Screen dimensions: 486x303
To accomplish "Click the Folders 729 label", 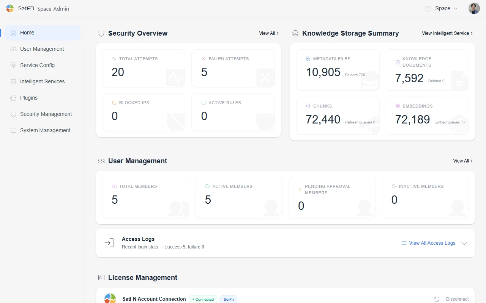I will point(355,75).
